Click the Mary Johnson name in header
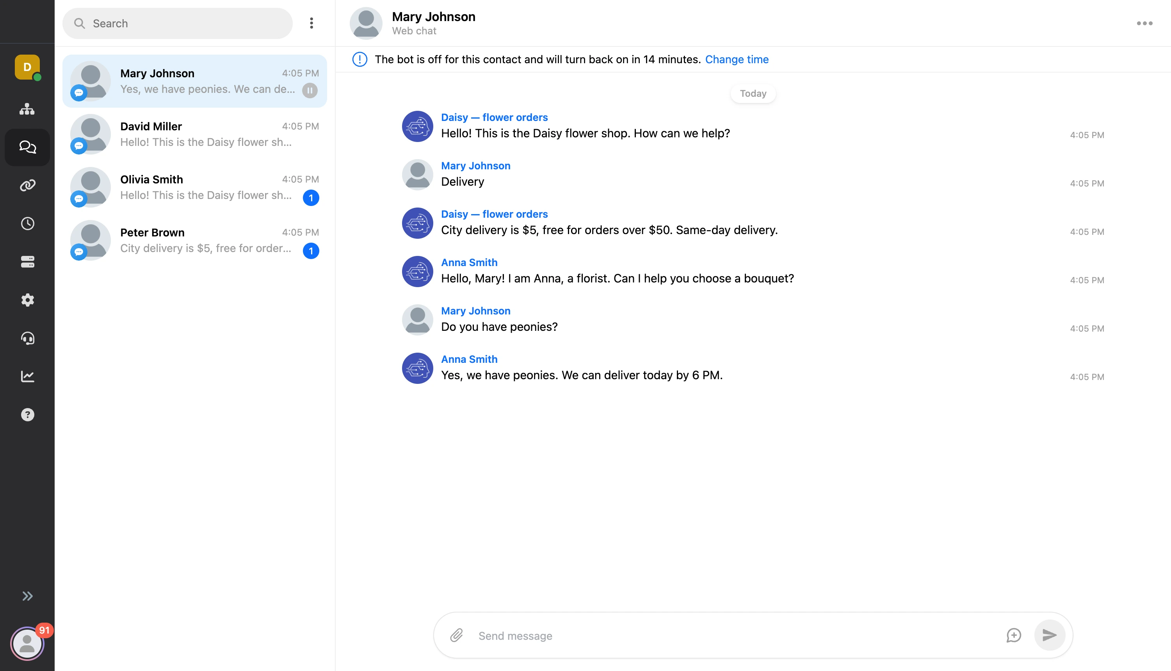The height and width of the screenshot is (671, 1171). pyautogui.click(x=433, y=17)
